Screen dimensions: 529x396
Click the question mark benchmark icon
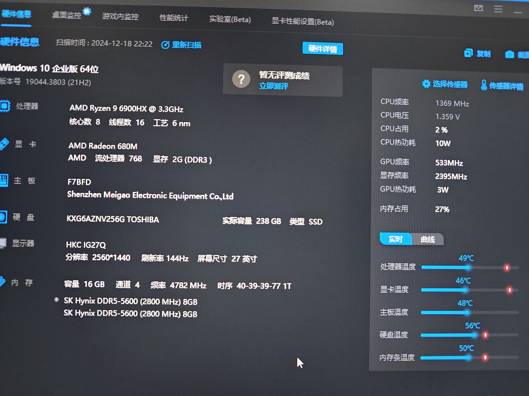pos(241,79)
